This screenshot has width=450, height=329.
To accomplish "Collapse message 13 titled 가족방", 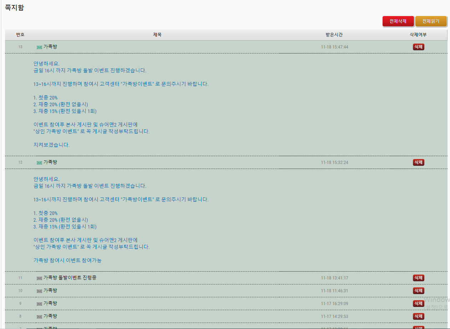I will [50, 47].
